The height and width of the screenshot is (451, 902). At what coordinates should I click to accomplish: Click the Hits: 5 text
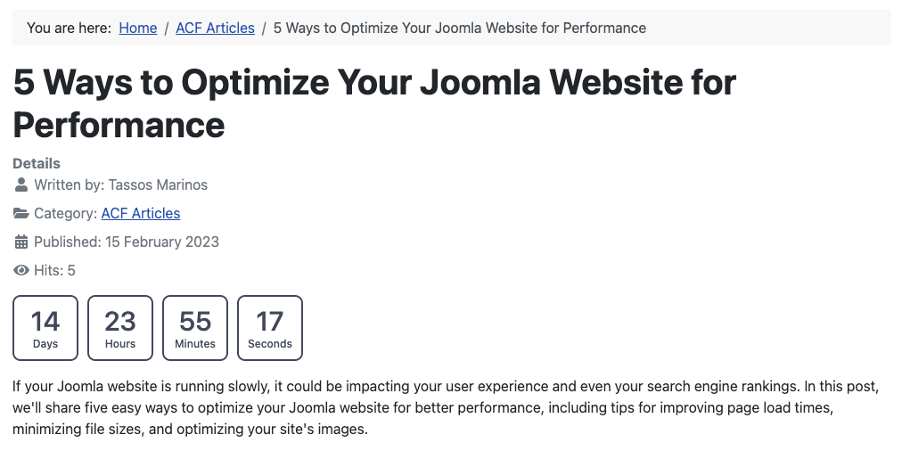coord(54,270)
